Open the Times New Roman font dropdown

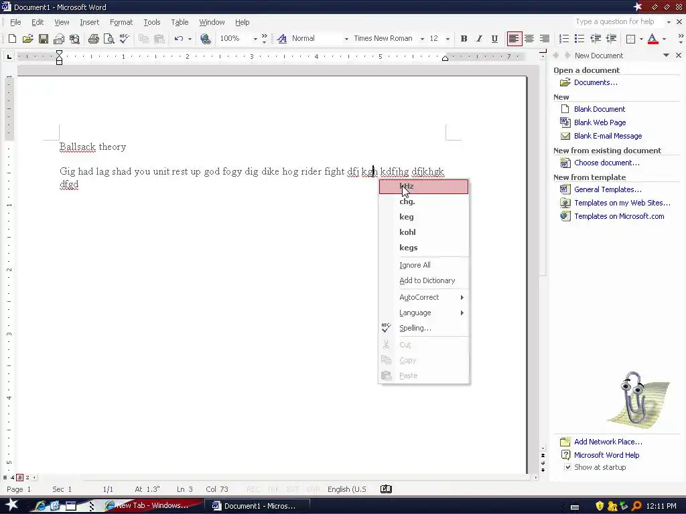click(422, 39)
